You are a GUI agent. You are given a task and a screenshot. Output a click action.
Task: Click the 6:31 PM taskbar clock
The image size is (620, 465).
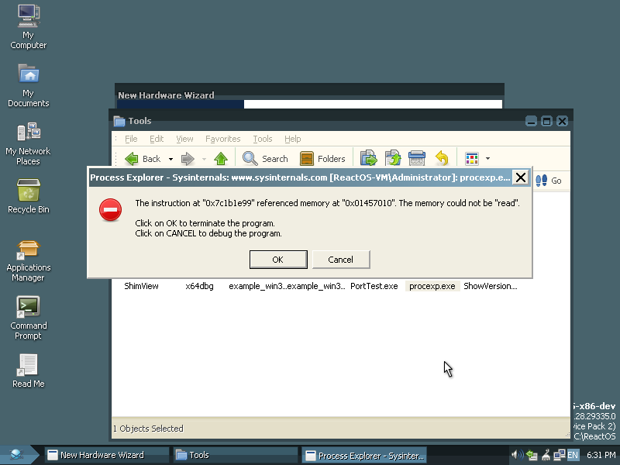click(x=601, y=455)
